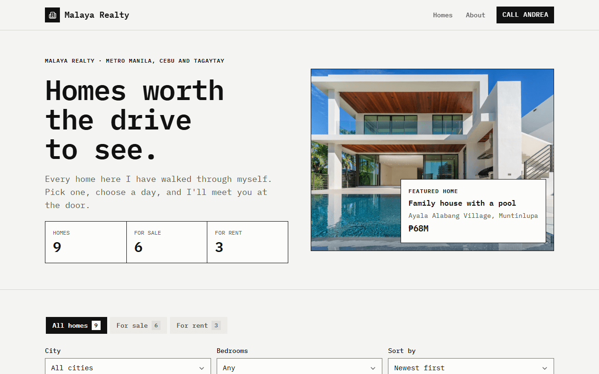This screenshot has height=374, width=599.
Task: Open the About navigation link
Action: 475,15
